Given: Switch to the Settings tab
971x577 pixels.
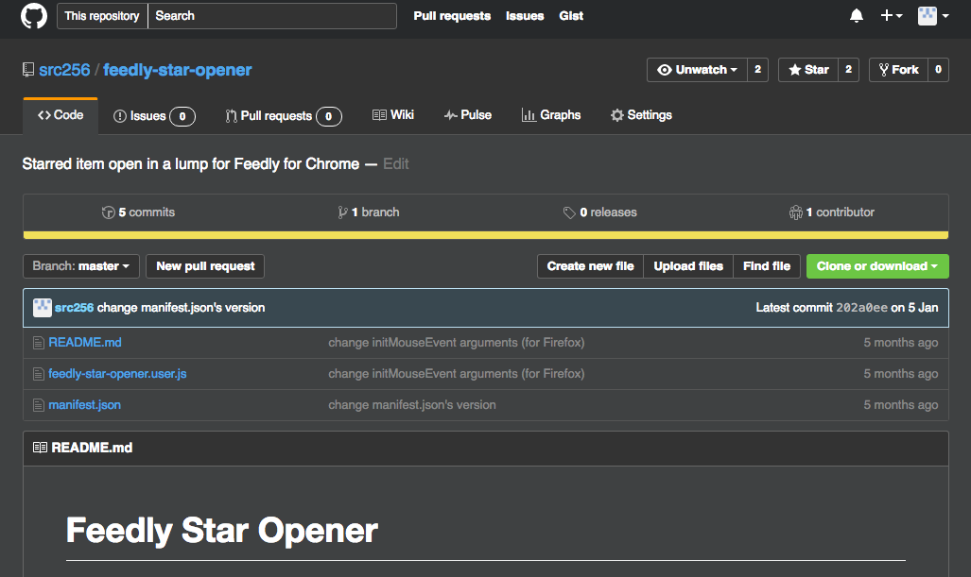Looking at the screenshot, I should coord(641,115).
